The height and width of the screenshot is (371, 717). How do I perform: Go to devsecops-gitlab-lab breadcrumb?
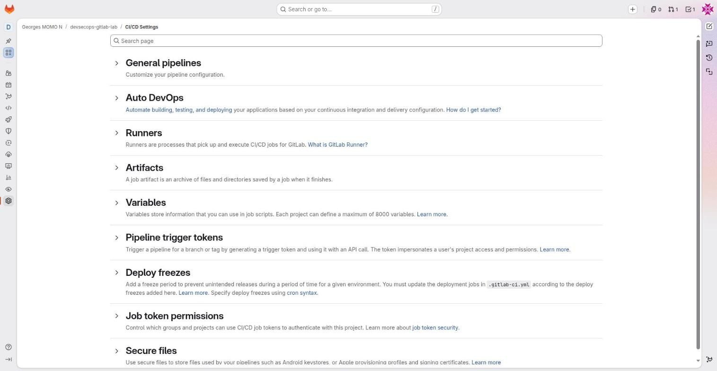click(94, 27)
